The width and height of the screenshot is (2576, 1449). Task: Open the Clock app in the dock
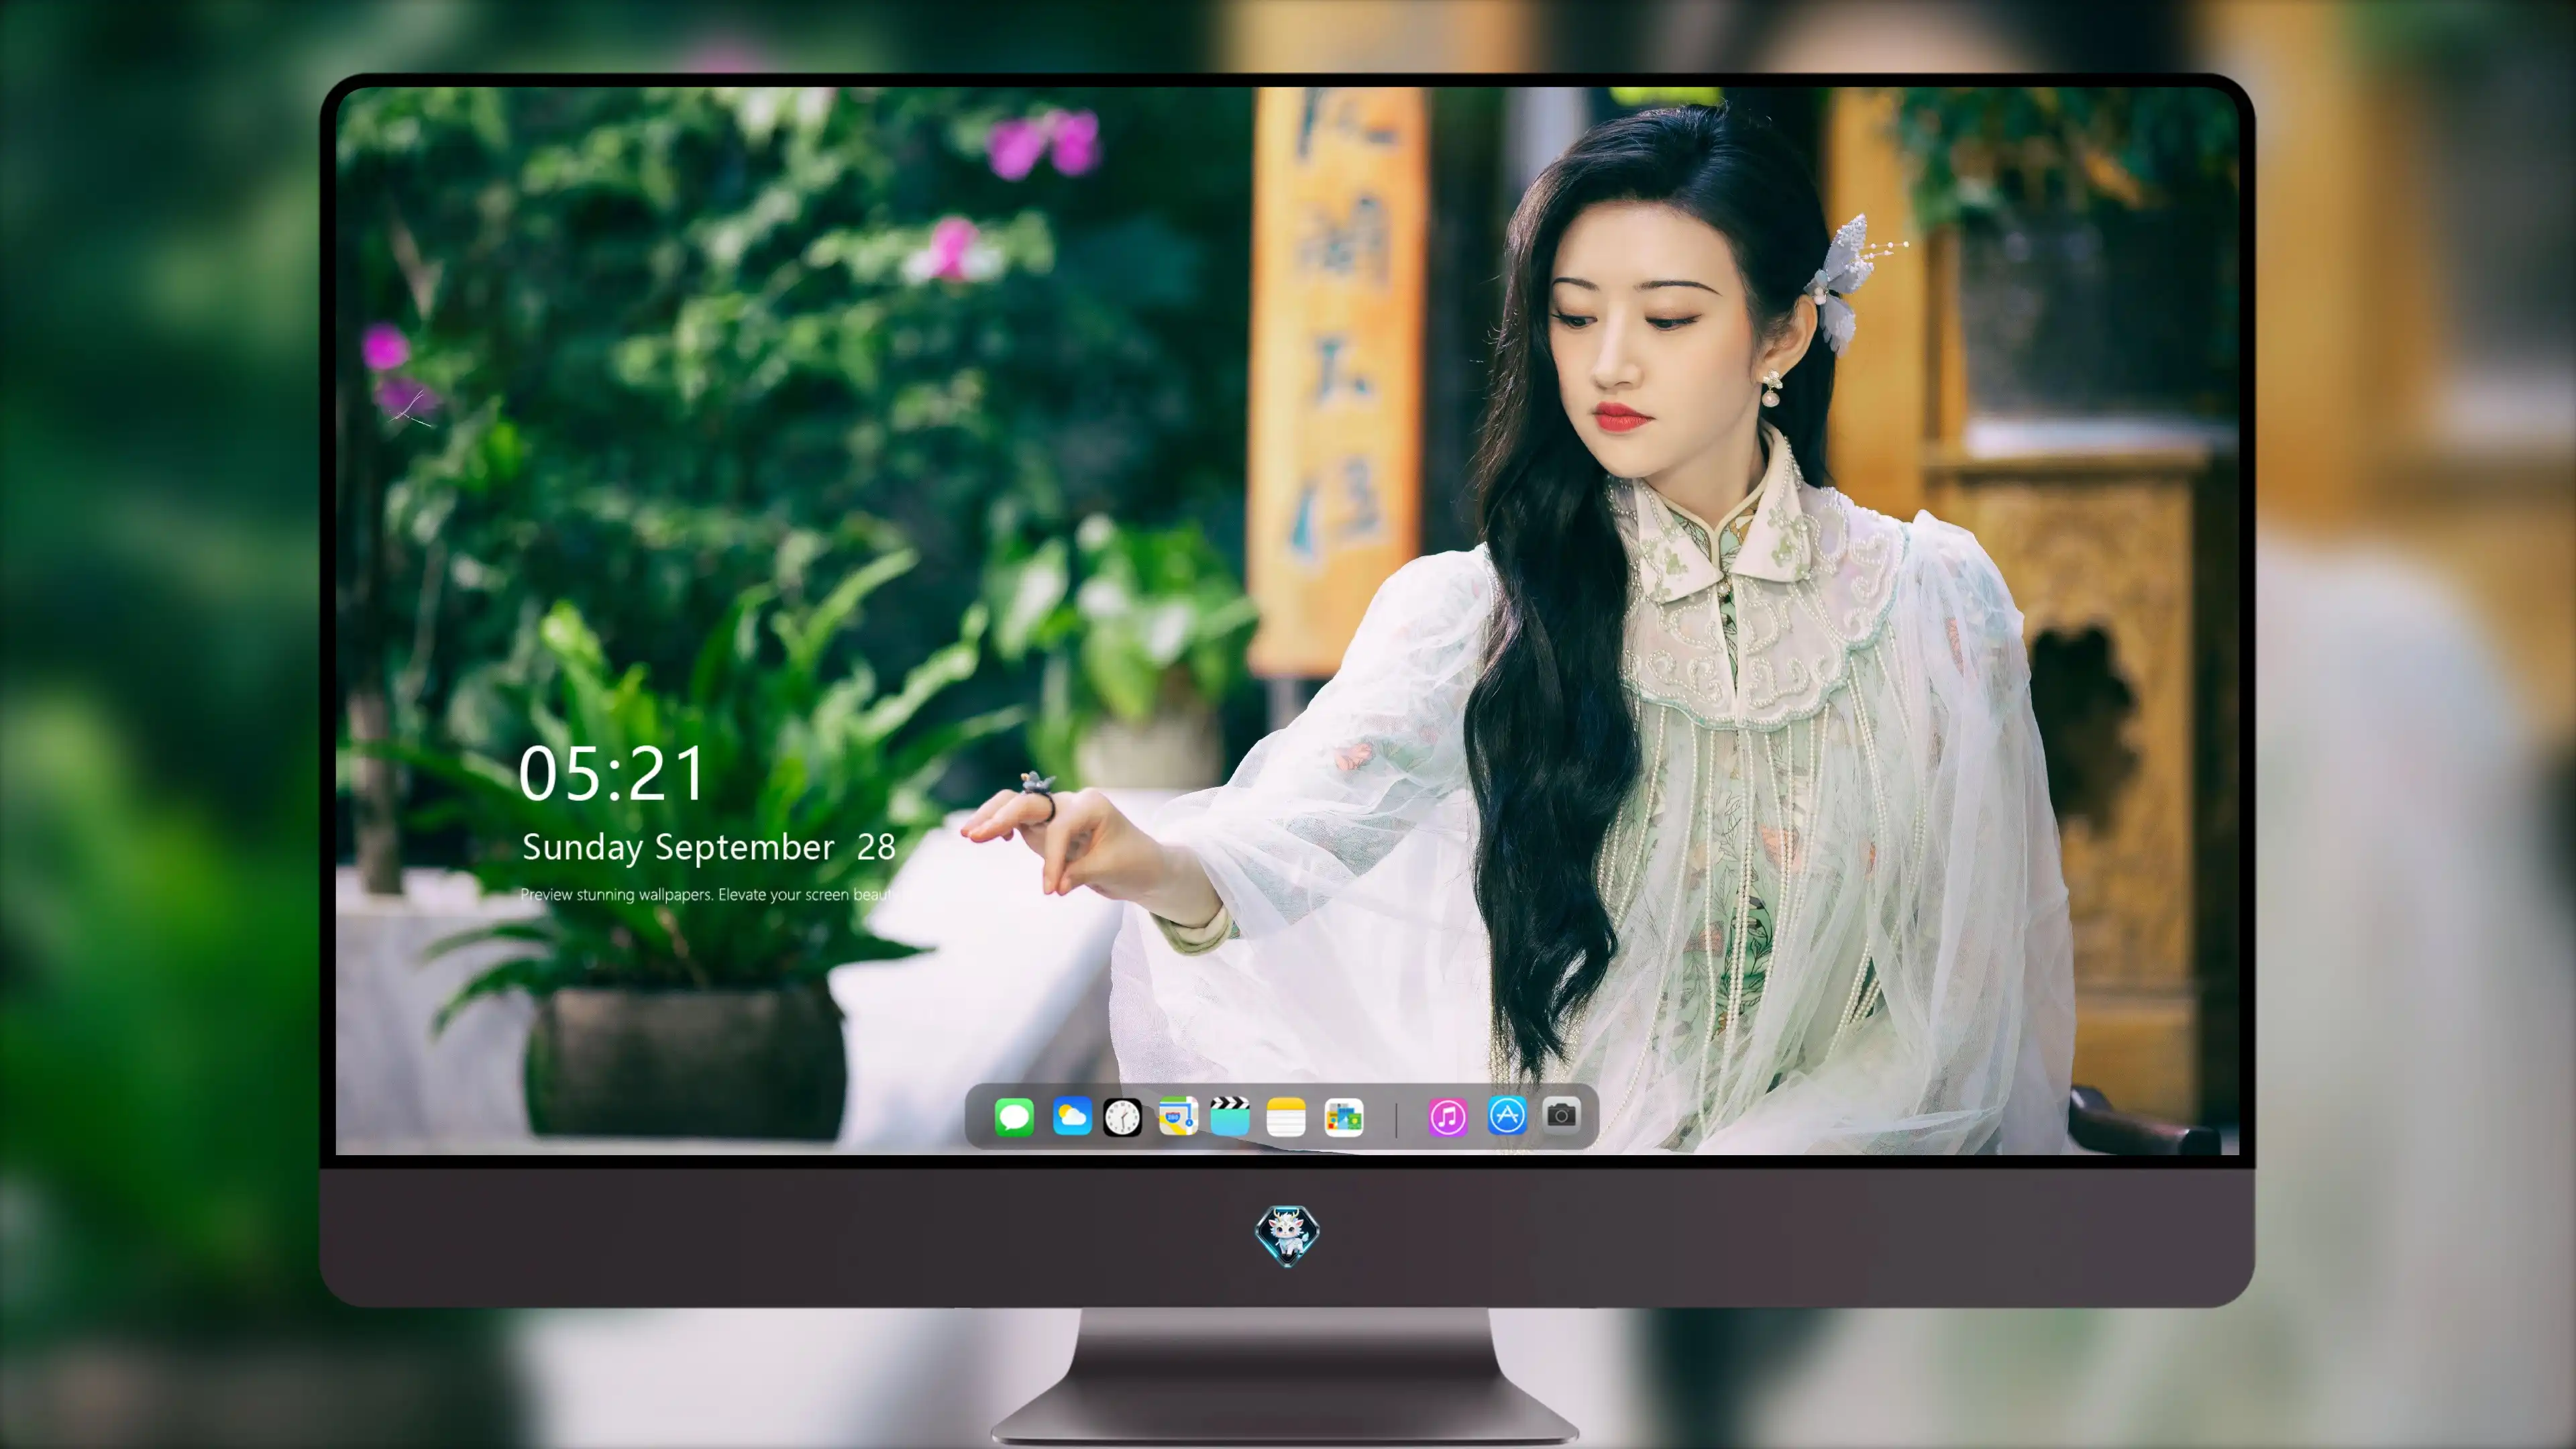tap(1122, 1117)
